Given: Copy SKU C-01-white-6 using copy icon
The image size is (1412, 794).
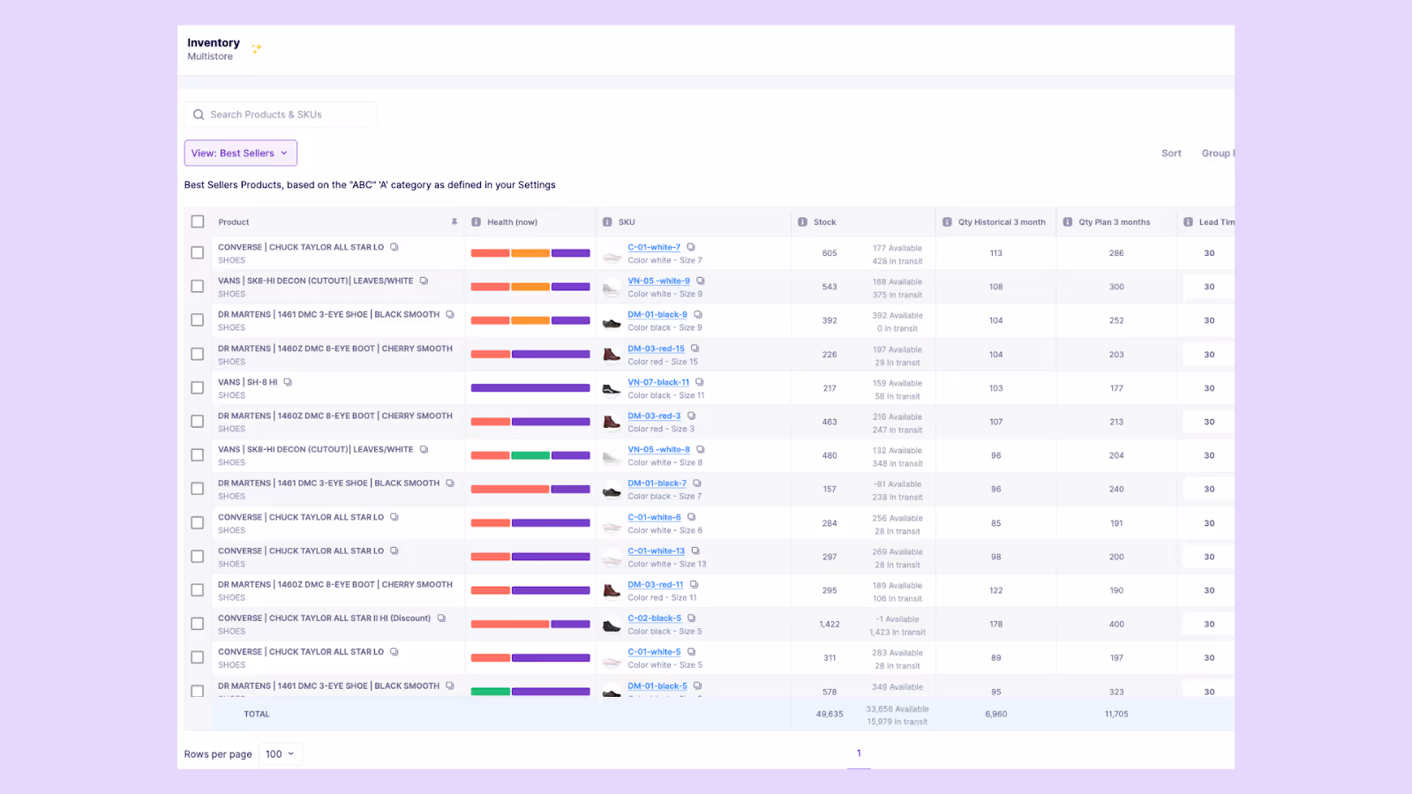Looking at the screenshot, I should click(692, 517).
